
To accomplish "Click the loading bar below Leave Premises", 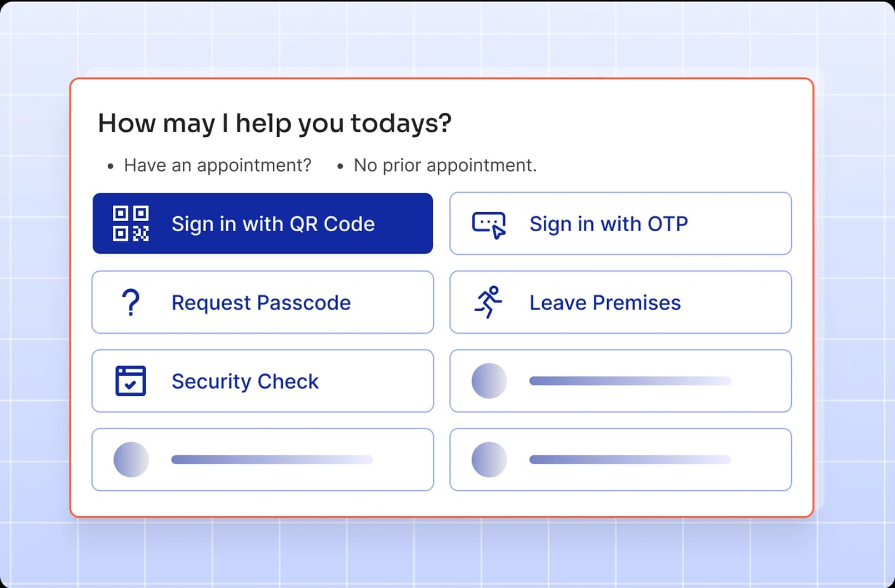I will click(630, 381).
